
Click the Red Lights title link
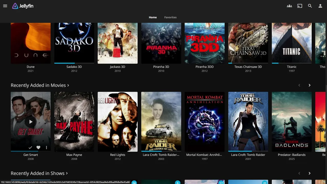point(118,155)
